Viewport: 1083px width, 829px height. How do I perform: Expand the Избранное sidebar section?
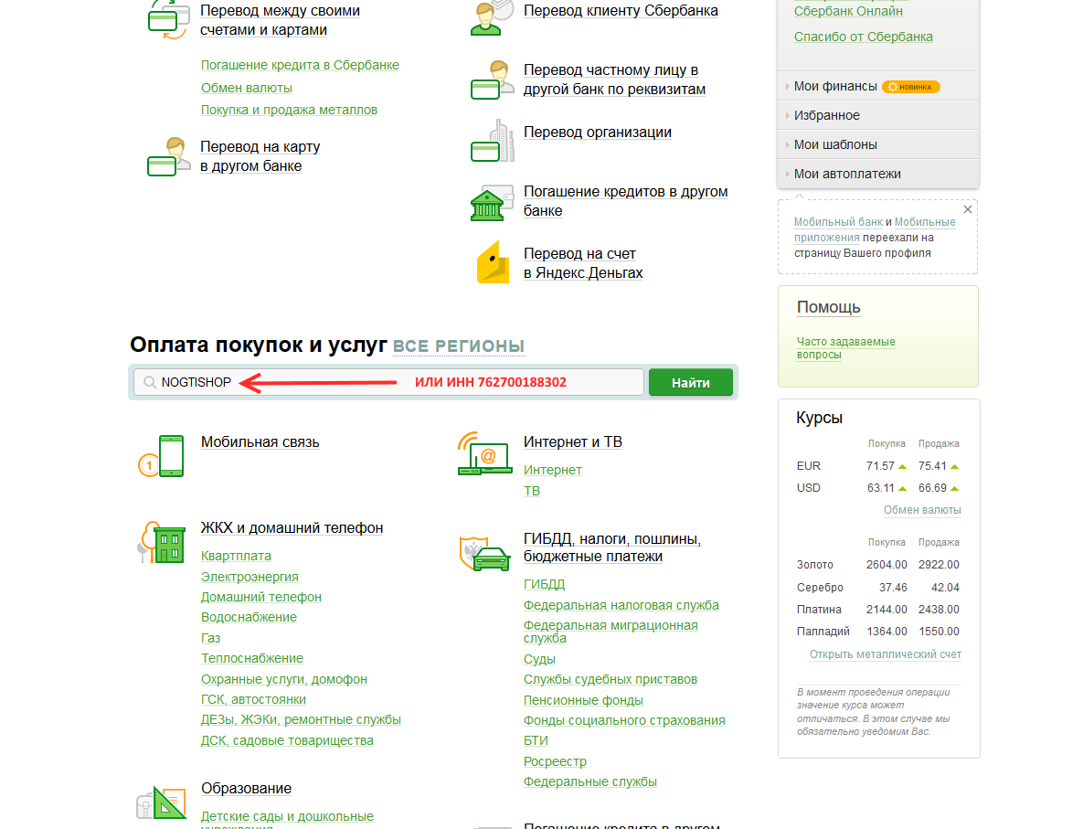[878, 115]
